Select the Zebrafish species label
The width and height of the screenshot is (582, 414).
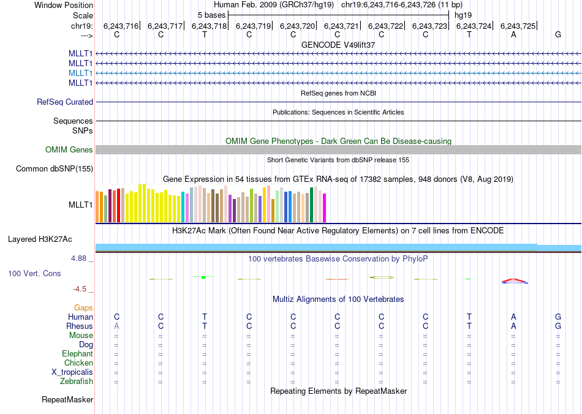coord(77,381)
